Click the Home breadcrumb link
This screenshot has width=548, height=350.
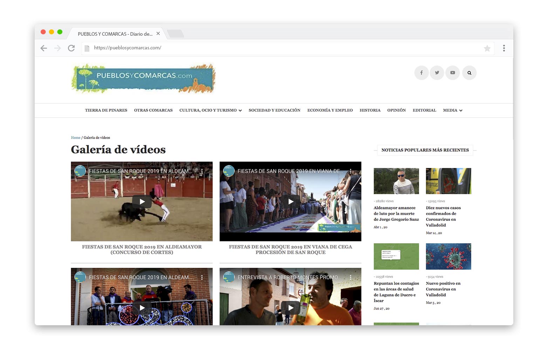(x=75, y=138)
